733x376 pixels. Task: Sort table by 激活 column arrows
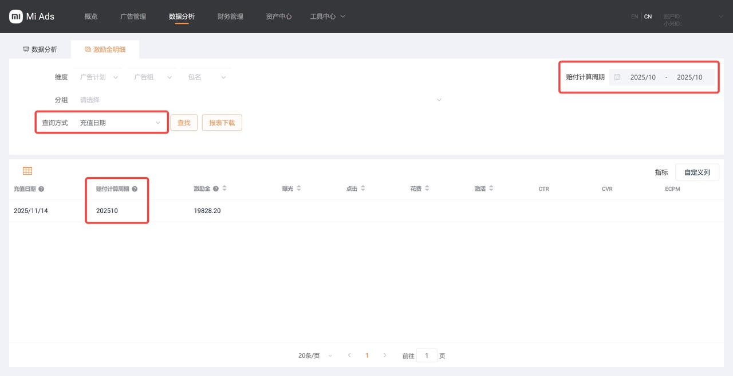point(491,189)
